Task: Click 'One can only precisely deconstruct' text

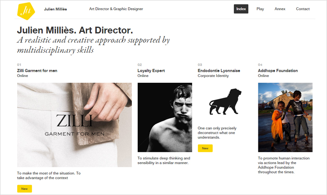Action: pos(217,133)
